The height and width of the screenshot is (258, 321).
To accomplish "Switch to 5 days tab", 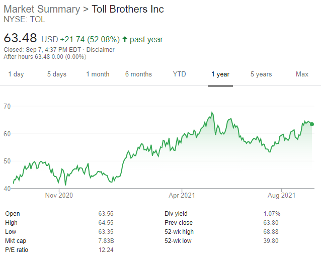I will 57,74.
